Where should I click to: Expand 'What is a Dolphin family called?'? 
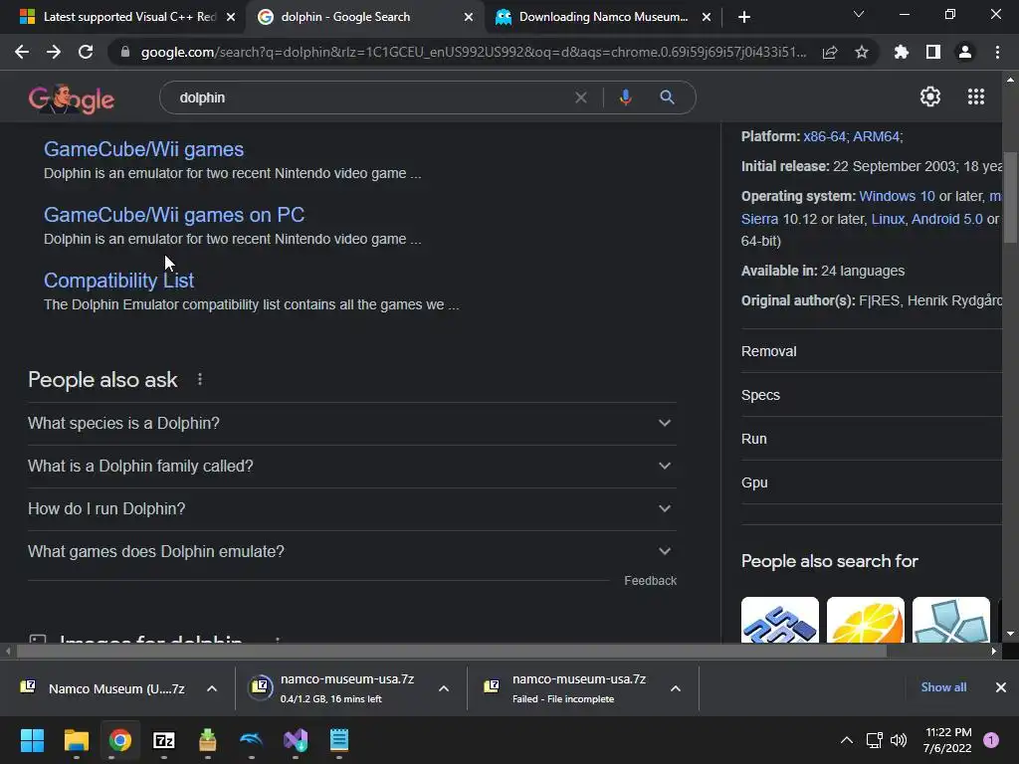[351, 466]
